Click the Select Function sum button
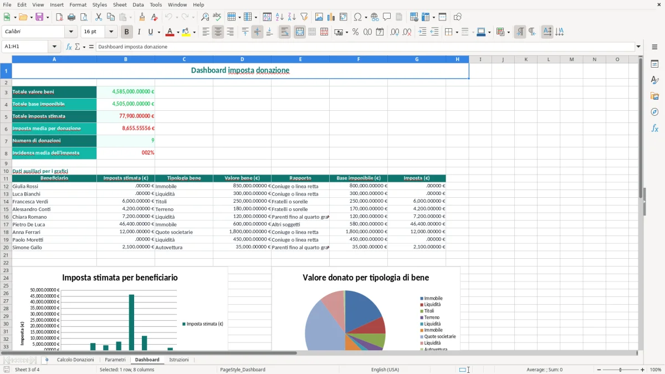 (x=78, y=47)
